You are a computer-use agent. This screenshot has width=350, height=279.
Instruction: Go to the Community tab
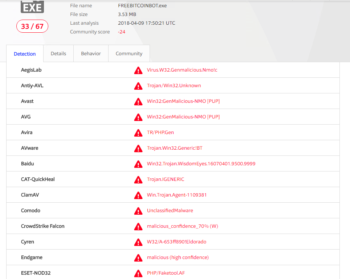click(x=129, y=54)
